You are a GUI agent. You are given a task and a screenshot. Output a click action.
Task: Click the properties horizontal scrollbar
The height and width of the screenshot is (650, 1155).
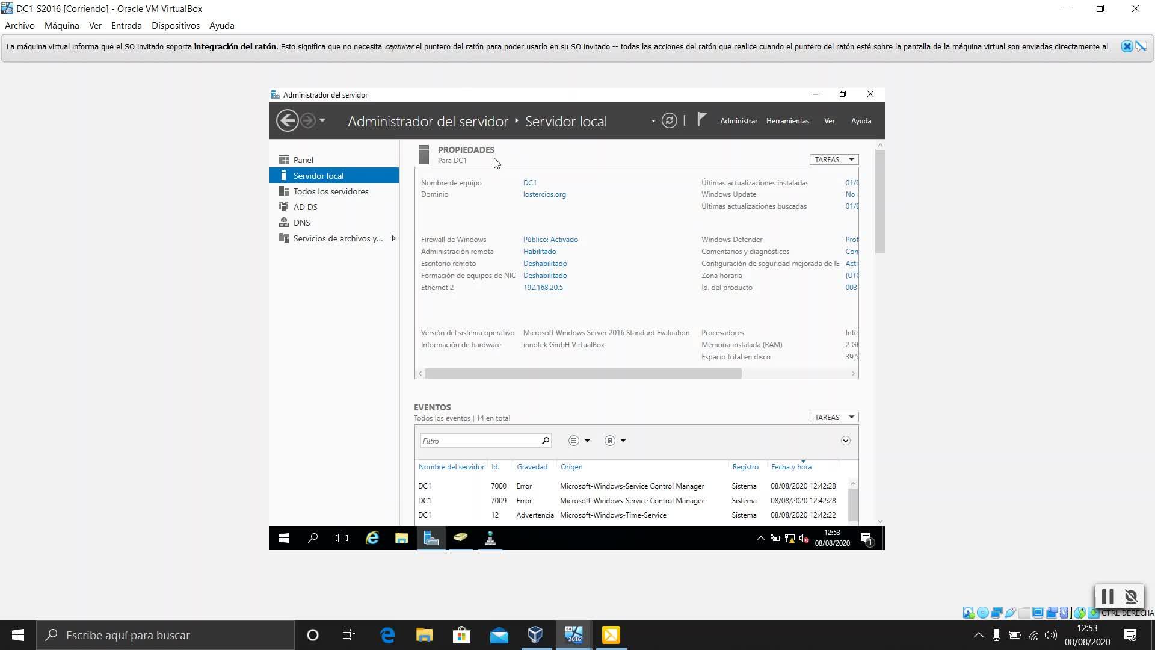pyautogui.click(x=582, y=373)
